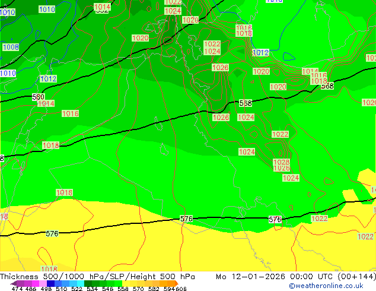Screen dimensions: 376x291
Task: Select the '568' label above red 1024
Action: 246,103
